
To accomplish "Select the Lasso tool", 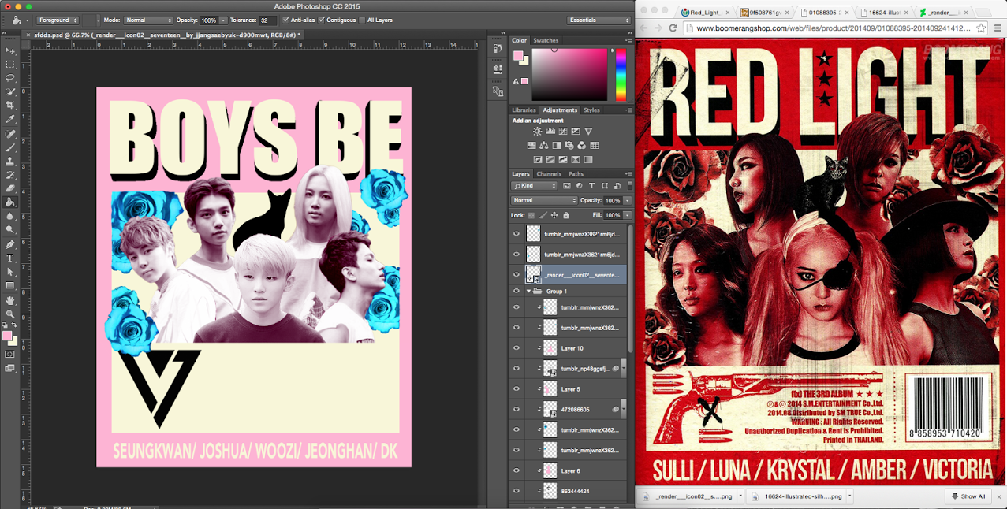I will pyautogui.click(x=10, y=78).
